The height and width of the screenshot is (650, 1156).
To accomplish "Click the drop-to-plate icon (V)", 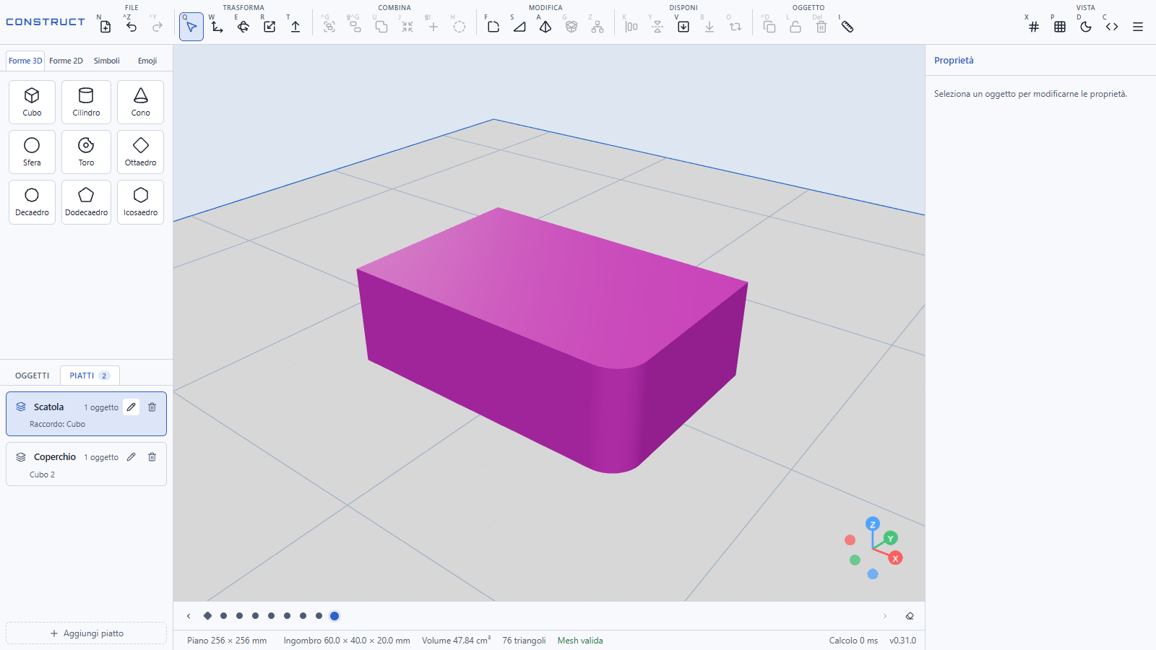I will [x=683, y=27].
